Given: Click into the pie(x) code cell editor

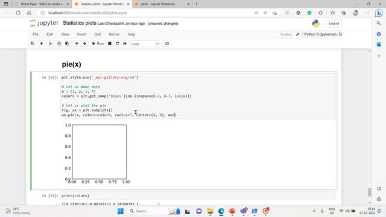Looking at the screenshot, I should coord(198,96).
